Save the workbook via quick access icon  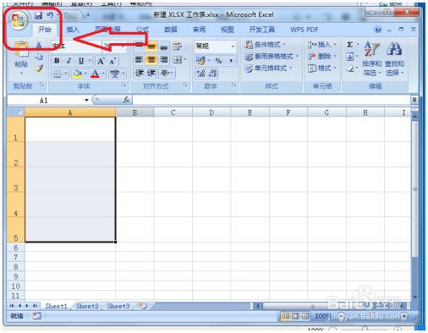click(38, 15)
